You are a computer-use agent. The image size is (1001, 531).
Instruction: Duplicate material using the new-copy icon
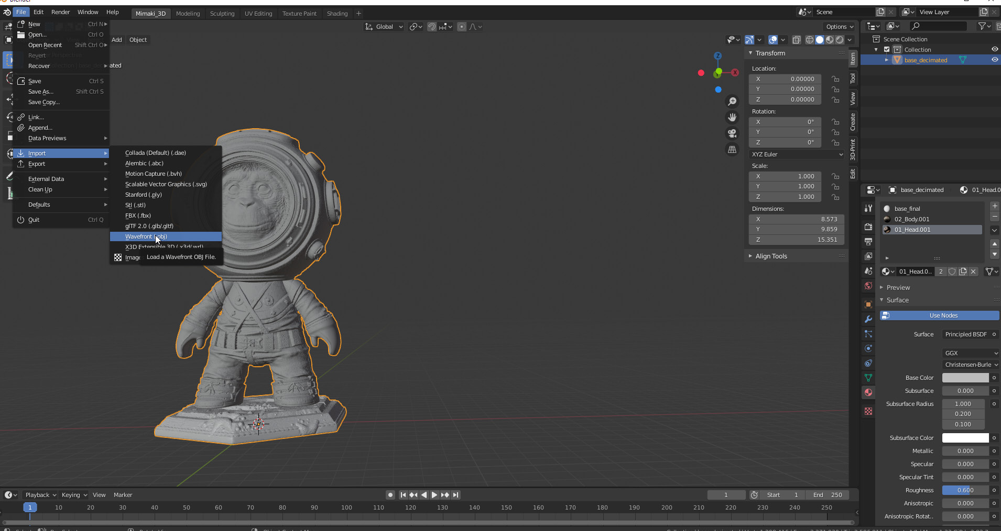pos(963,272)
